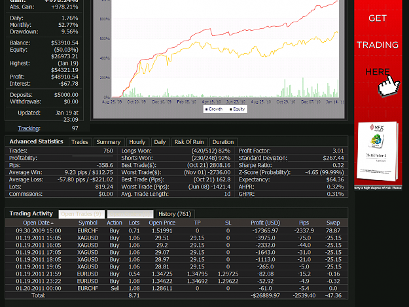Click the Profitability progress bar
This screenshot has height=307, width=409.
(93, 156)
